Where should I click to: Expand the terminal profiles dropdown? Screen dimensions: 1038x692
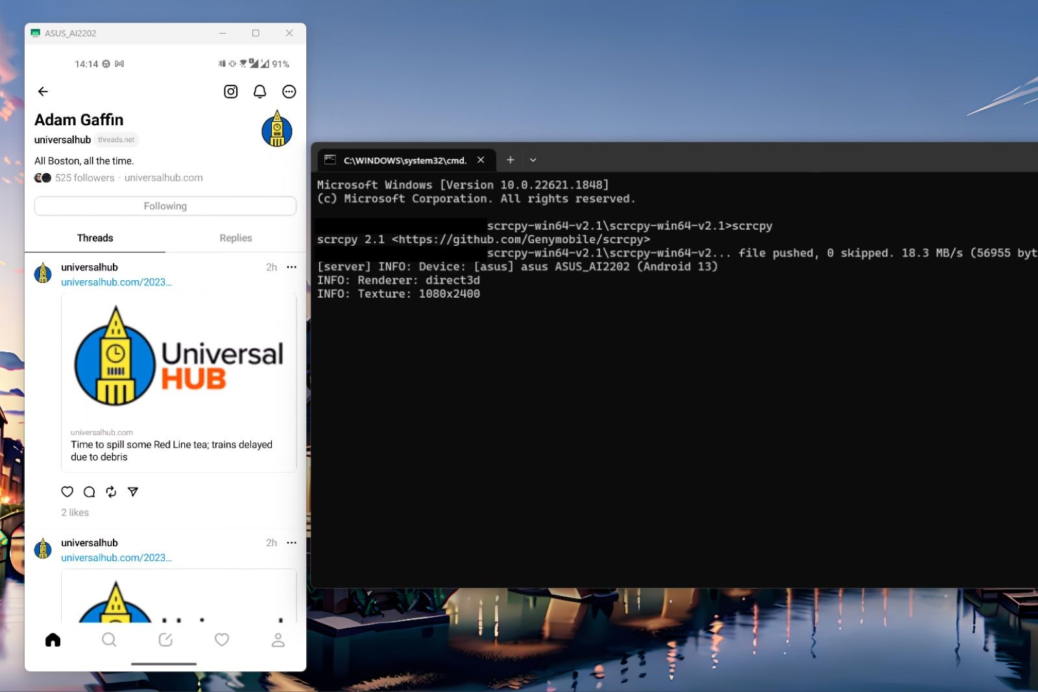coord(533,160)
